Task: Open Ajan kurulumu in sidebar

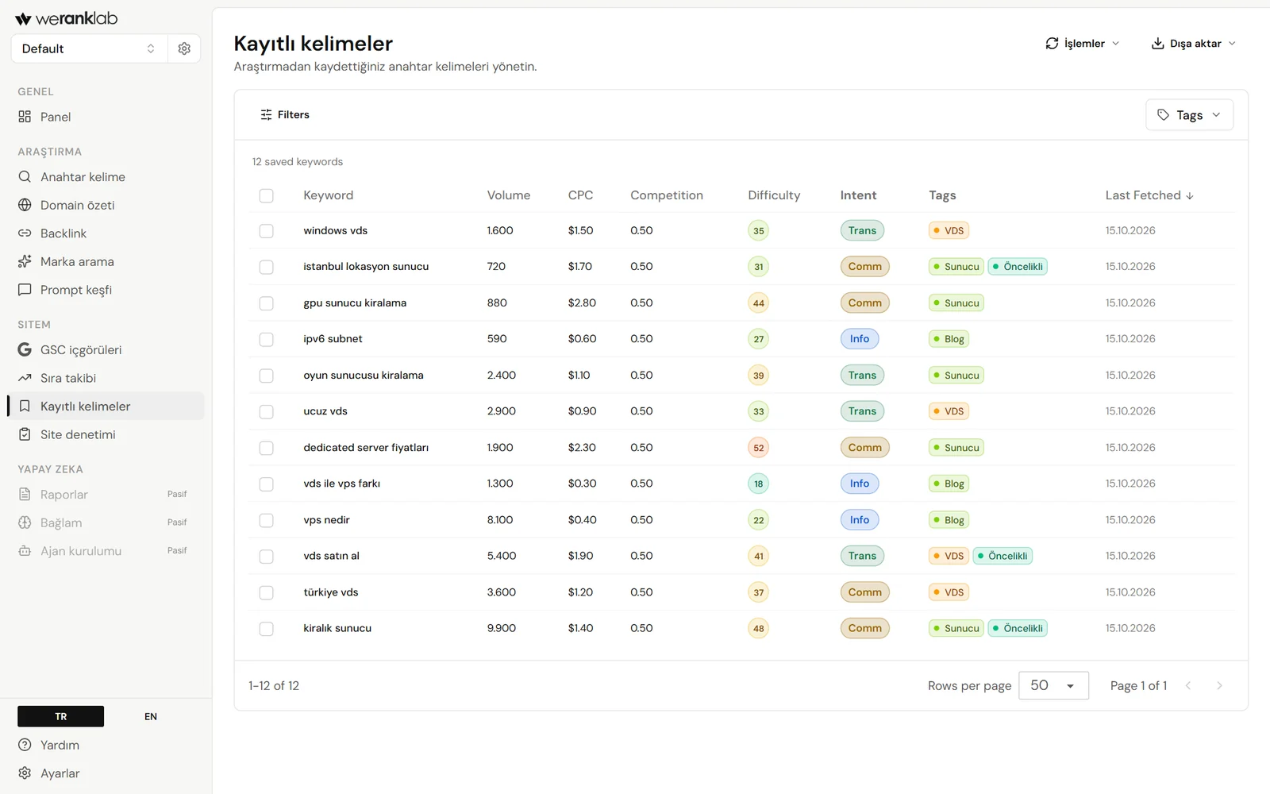Action: [x=106, y=551]
